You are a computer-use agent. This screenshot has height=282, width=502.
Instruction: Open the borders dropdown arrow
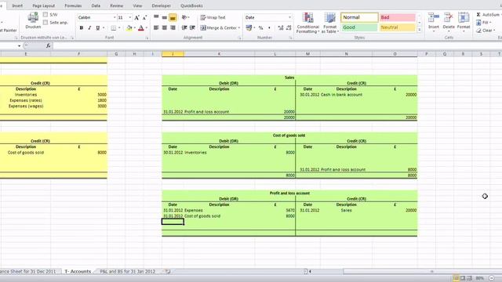[119, 28]
